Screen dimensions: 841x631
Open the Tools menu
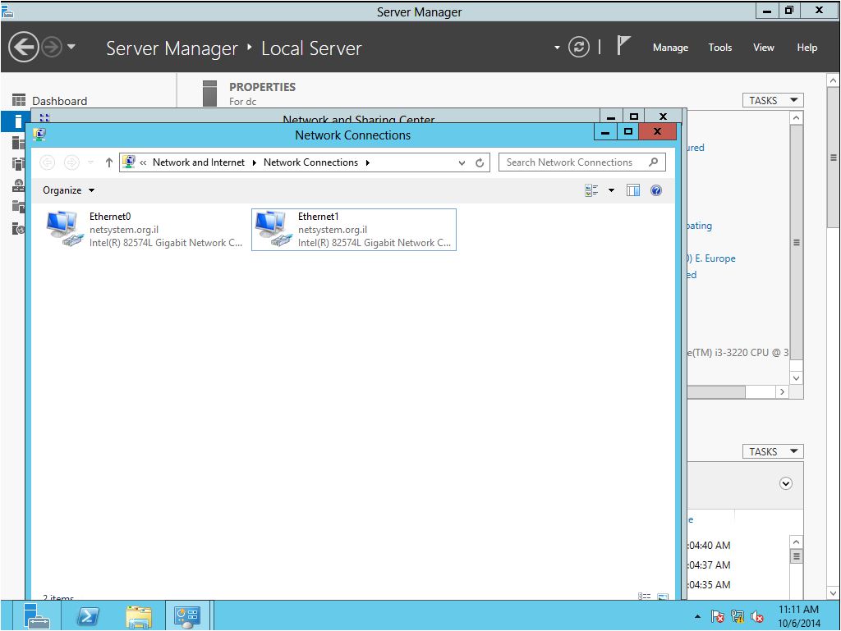pyautogui.click(x=719, y=48)
